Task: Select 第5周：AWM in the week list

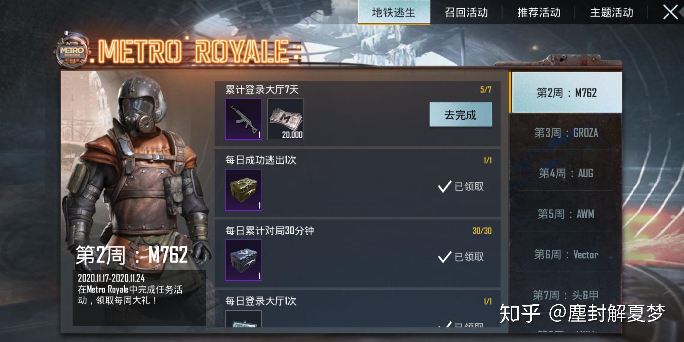Action: (566, 214)
